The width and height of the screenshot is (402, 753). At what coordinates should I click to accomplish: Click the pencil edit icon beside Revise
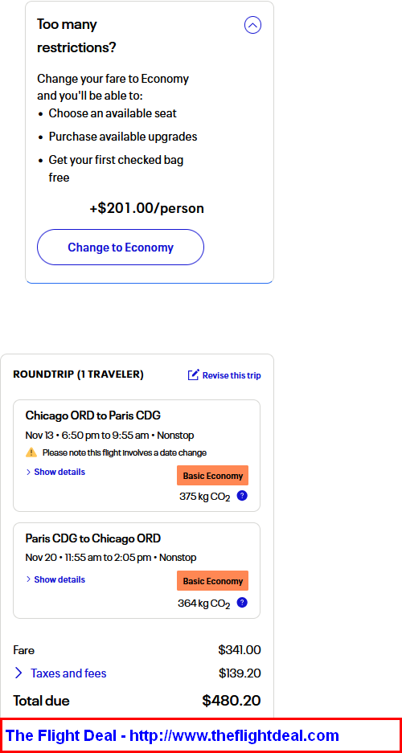pos(193,375)
